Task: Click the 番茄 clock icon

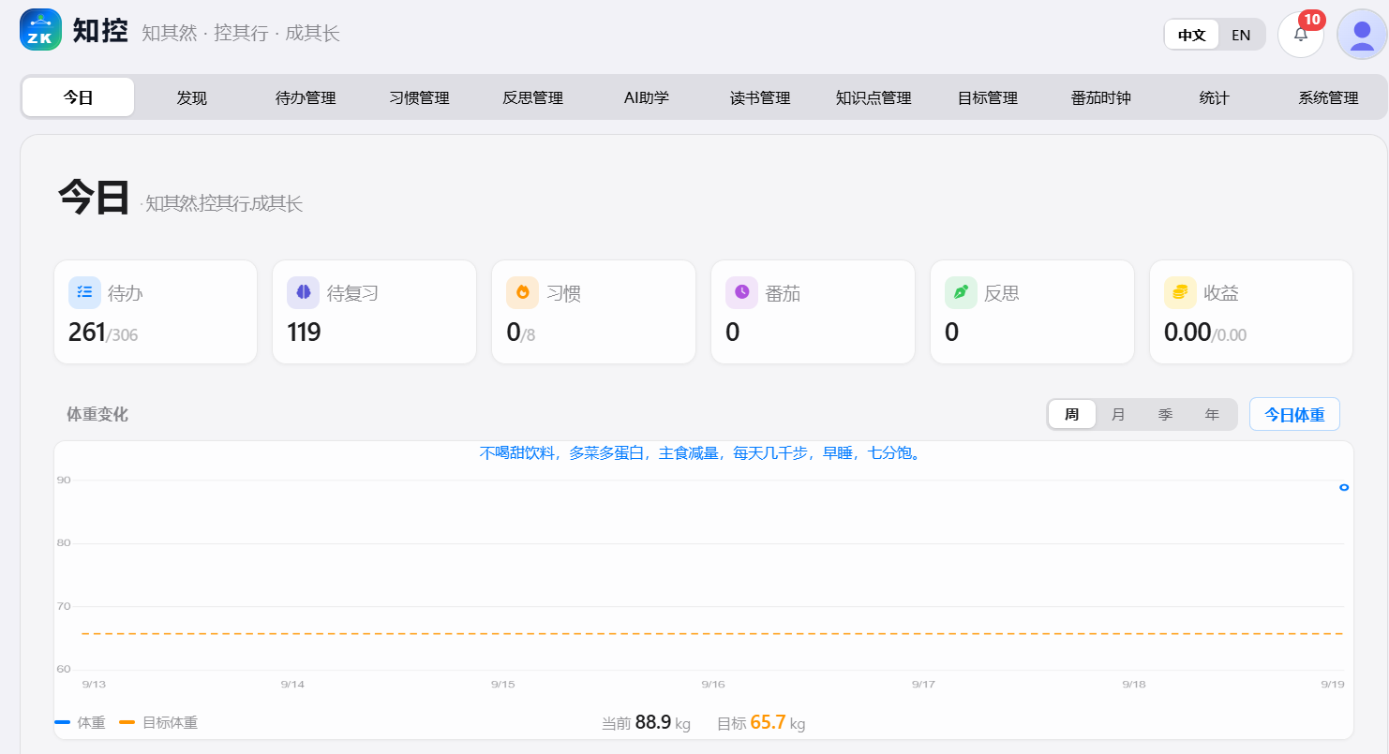Action: coord(742,292)
